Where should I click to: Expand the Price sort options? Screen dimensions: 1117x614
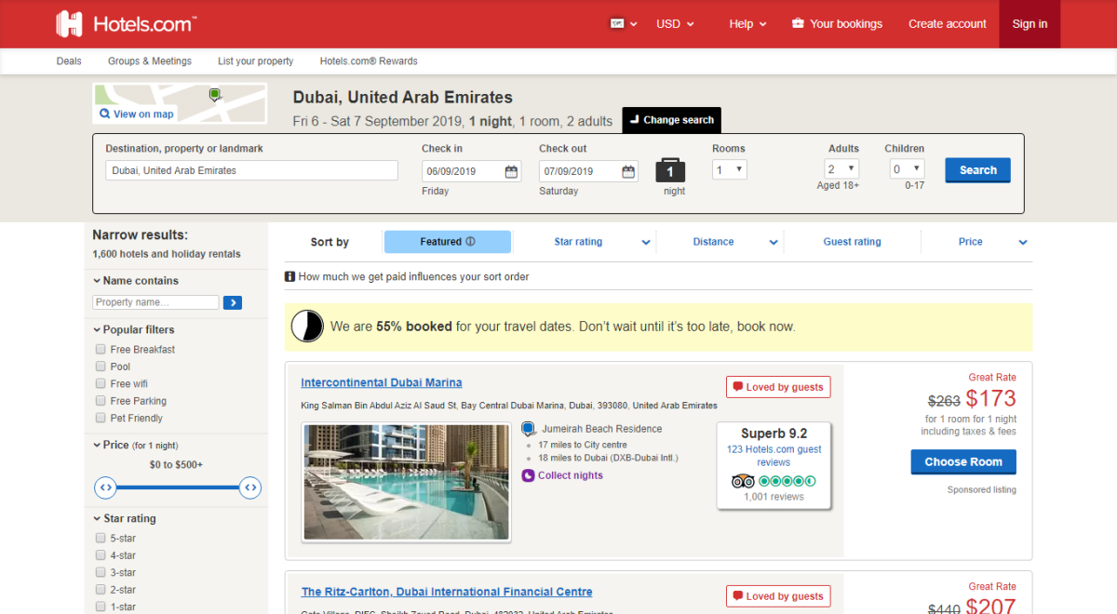1023,243
